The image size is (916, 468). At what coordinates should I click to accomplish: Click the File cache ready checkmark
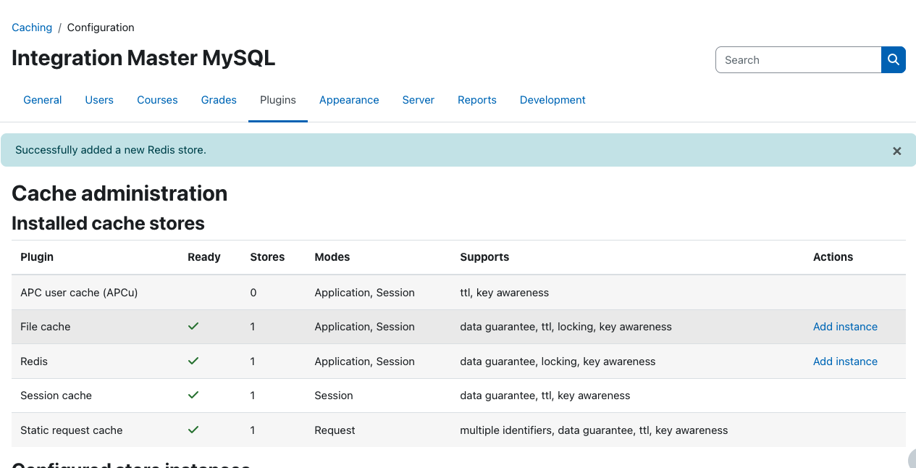193,327
